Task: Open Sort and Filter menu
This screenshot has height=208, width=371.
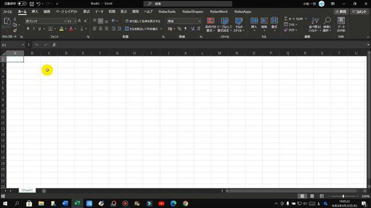Action: coord(315,24)
